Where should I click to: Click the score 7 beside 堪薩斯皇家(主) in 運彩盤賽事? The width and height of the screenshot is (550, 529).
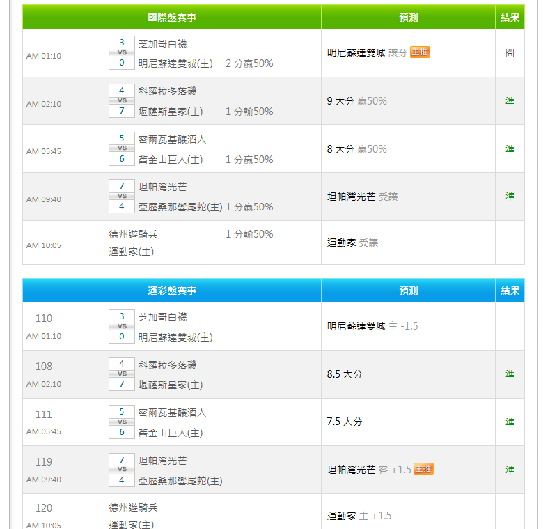(x=122, y=384)
